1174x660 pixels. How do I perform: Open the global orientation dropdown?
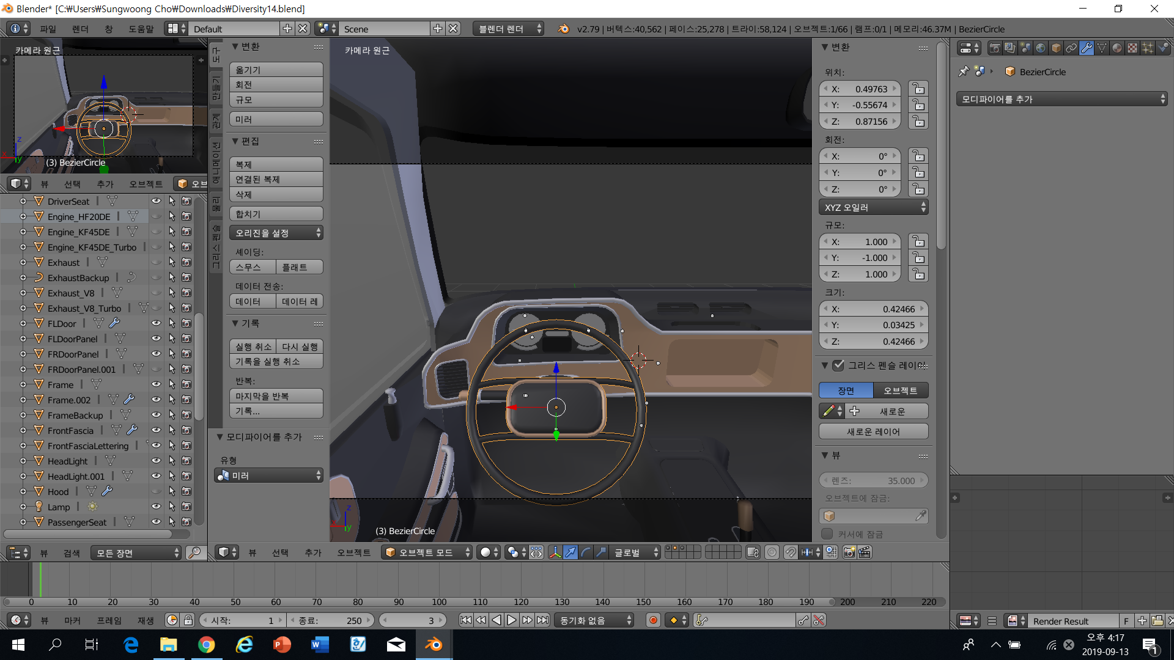tap(636, 552)
